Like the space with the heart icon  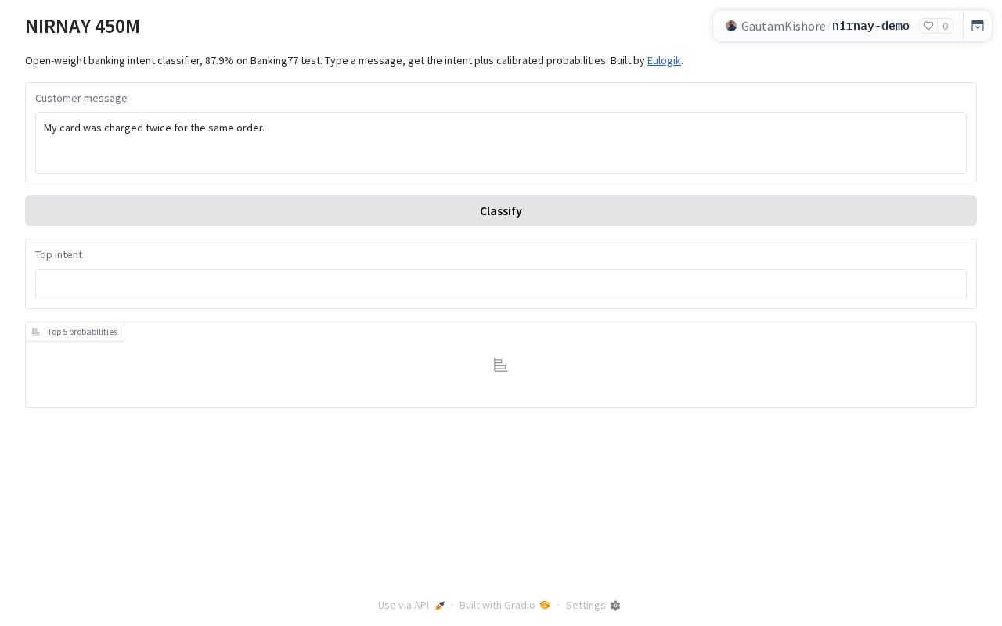[x=928, y=26]
